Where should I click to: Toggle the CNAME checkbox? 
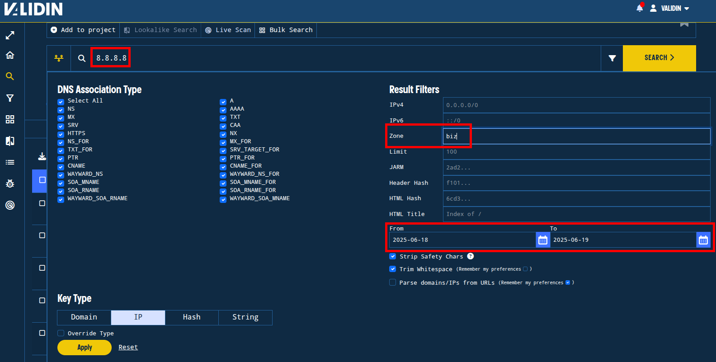pos(61,167)
